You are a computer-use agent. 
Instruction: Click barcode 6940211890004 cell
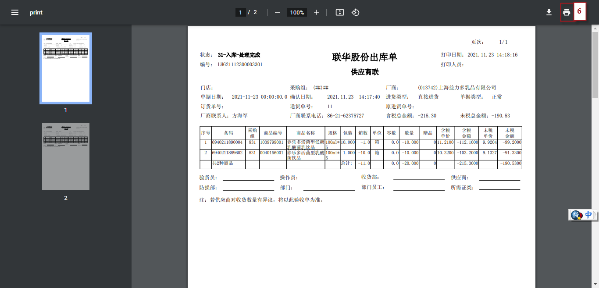[228, 144]
